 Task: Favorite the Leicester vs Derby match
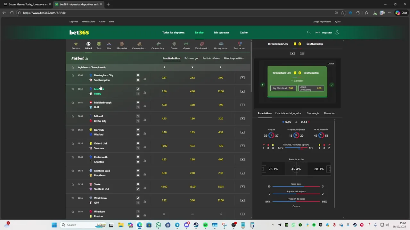(73, 89)
